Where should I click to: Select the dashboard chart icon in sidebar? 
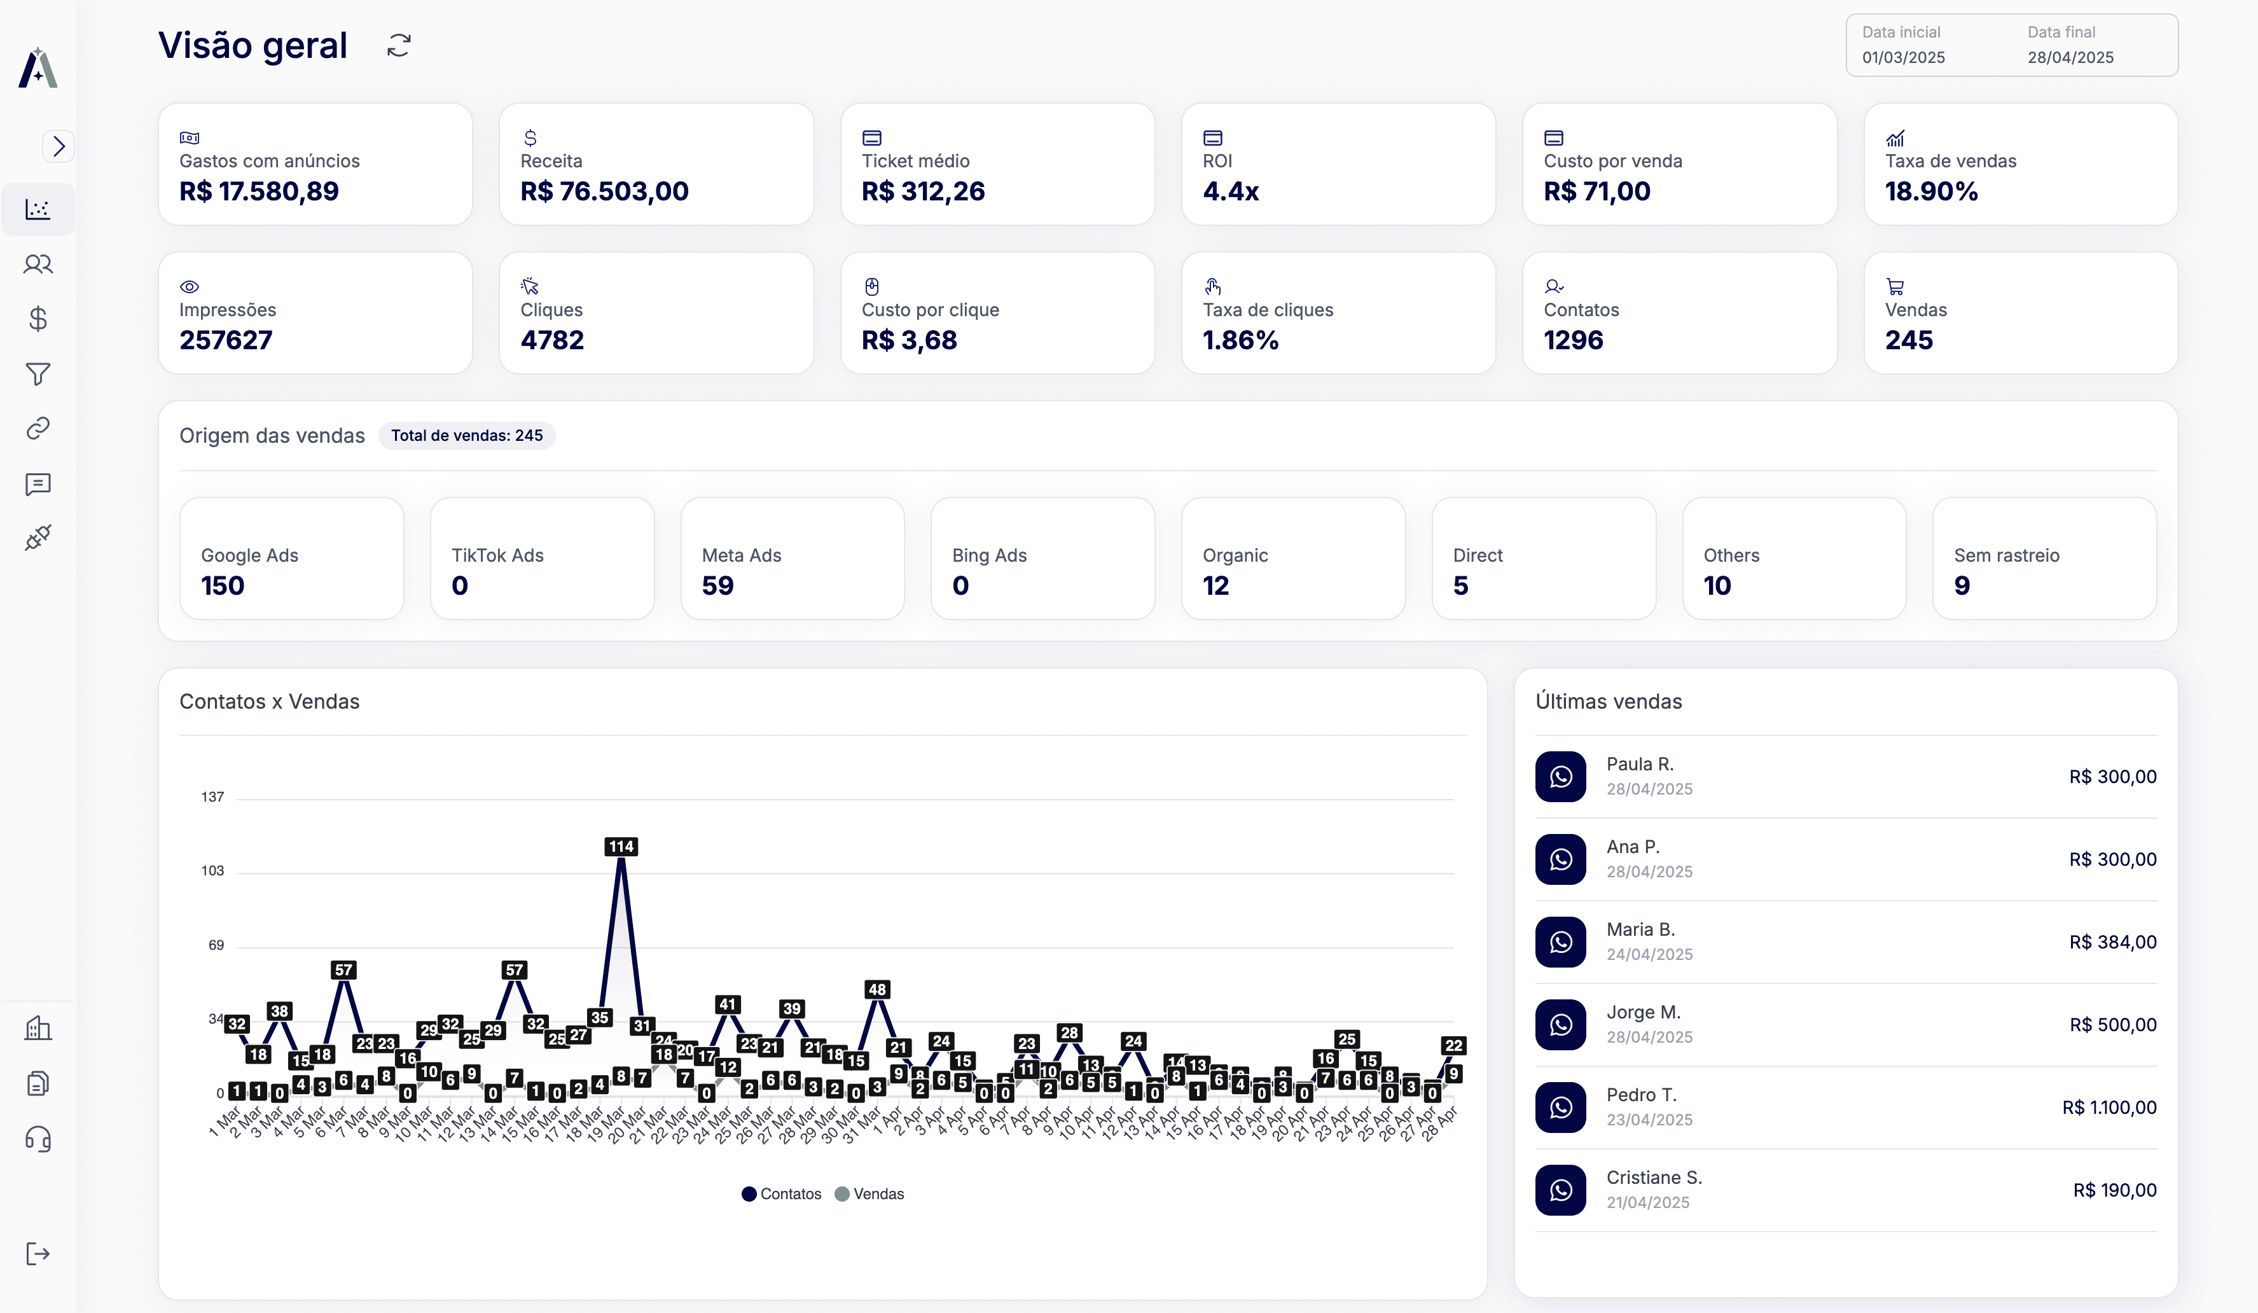coord(38,210)
